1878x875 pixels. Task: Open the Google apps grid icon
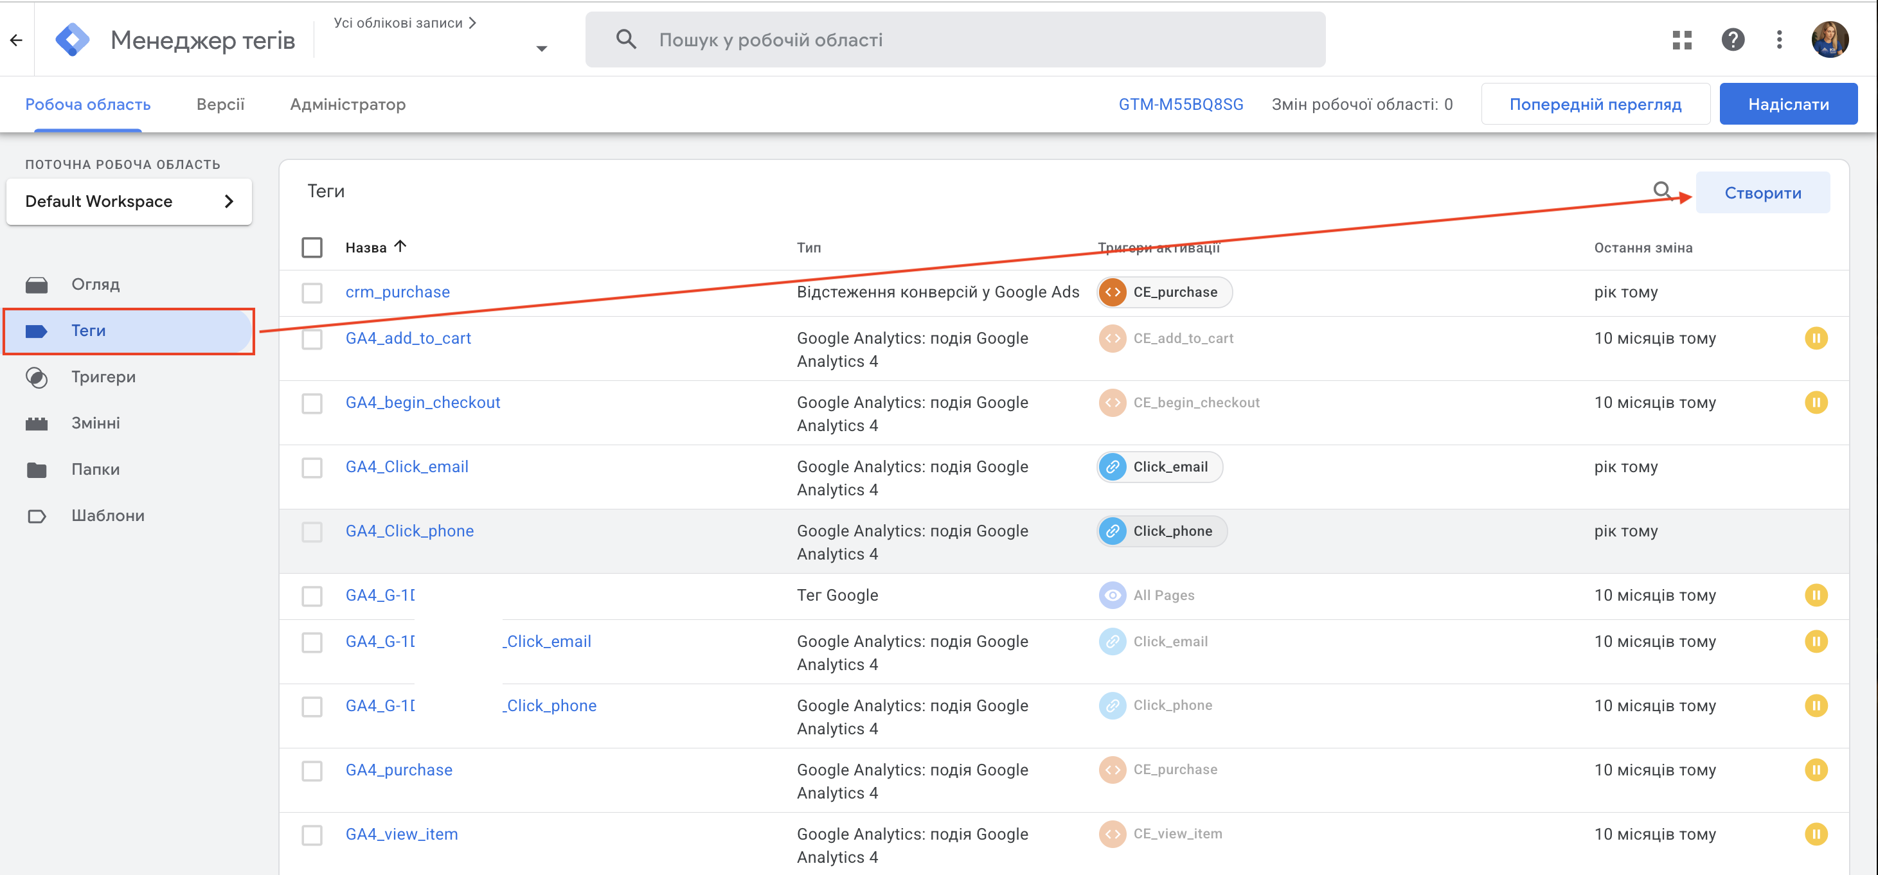[x=1681, y=40]
